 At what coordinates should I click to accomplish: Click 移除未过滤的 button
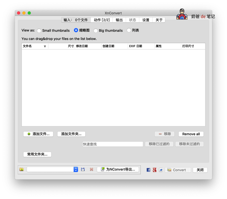click(x=189, y=144)
